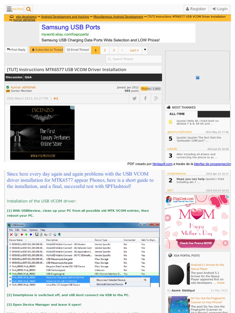Click the top-thanked post quote ranked 6
This screenshot has width=235, height=313.
pos(197,122)
